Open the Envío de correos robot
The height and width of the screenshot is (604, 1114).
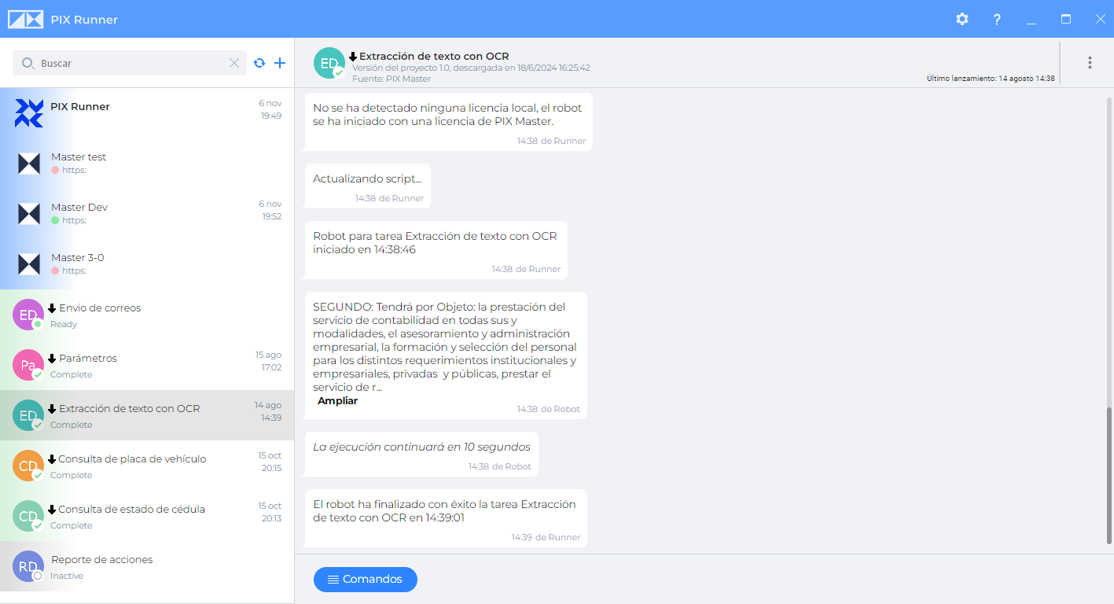coord(147,315)
